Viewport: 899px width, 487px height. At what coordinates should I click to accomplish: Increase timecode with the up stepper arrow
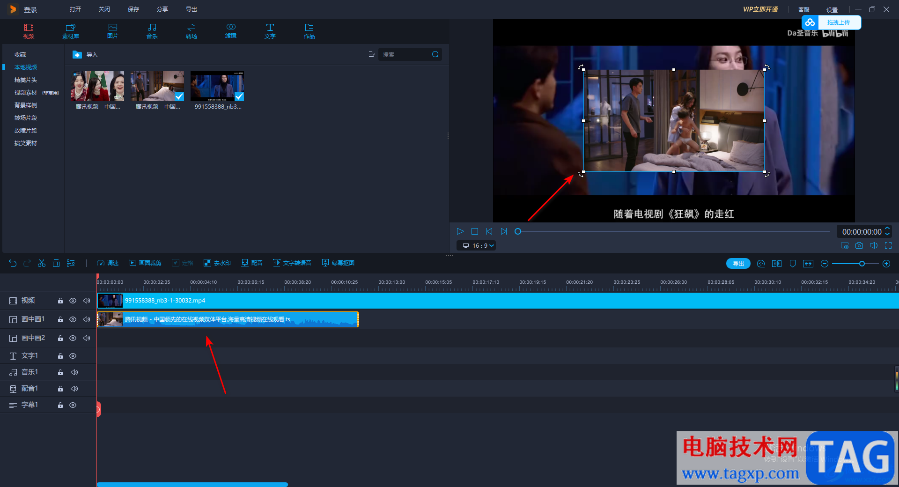tap(887, 229)
